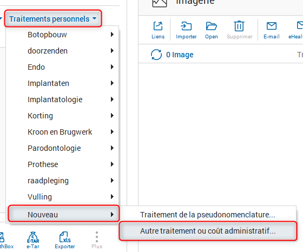
Task: Select Nouveau in the menu
Action: pos(63,214)
